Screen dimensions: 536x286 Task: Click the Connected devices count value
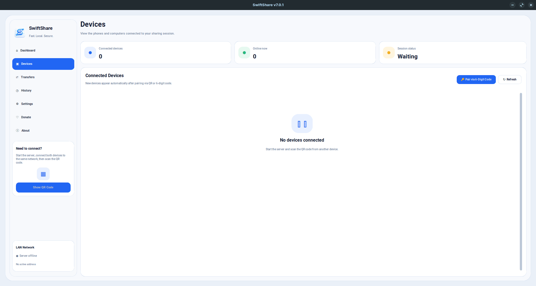[x=100, y=57]
